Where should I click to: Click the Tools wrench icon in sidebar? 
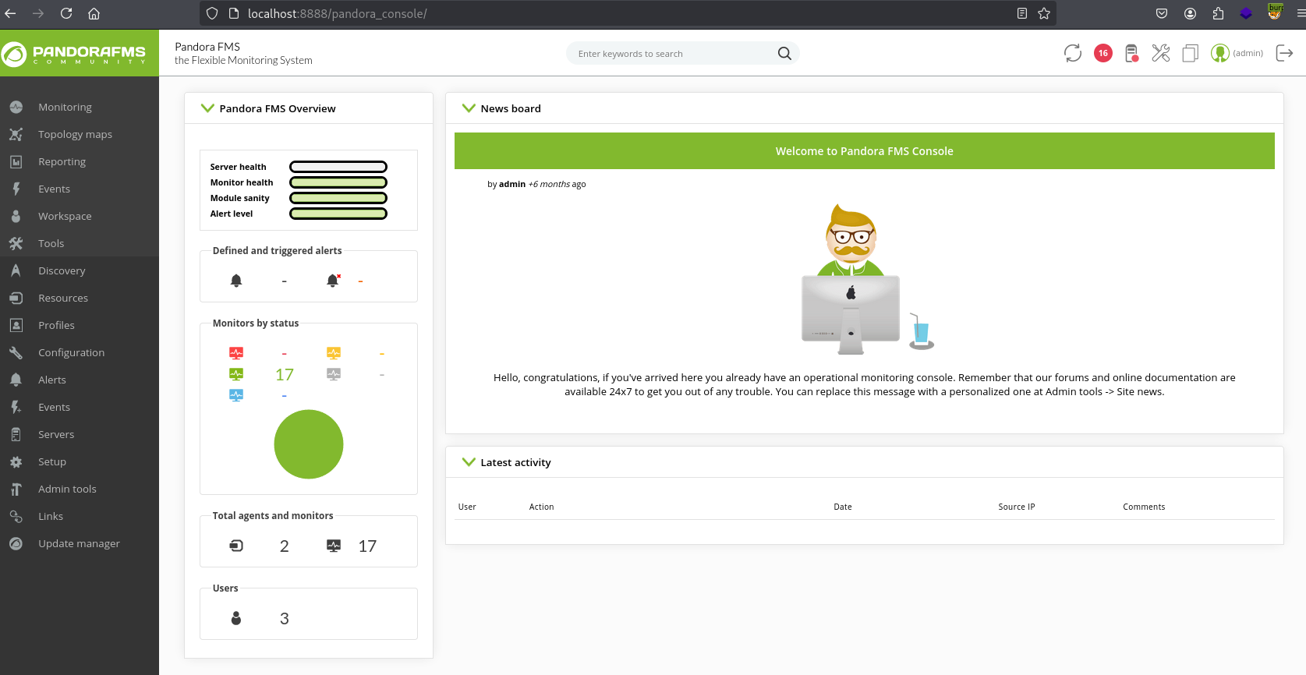click(16, 243)
